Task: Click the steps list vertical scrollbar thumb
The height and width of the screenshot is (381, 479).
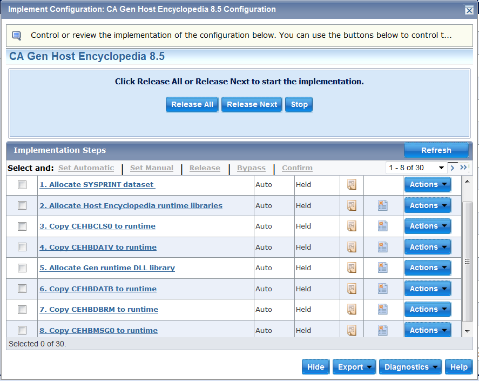Action: (467, 262)
